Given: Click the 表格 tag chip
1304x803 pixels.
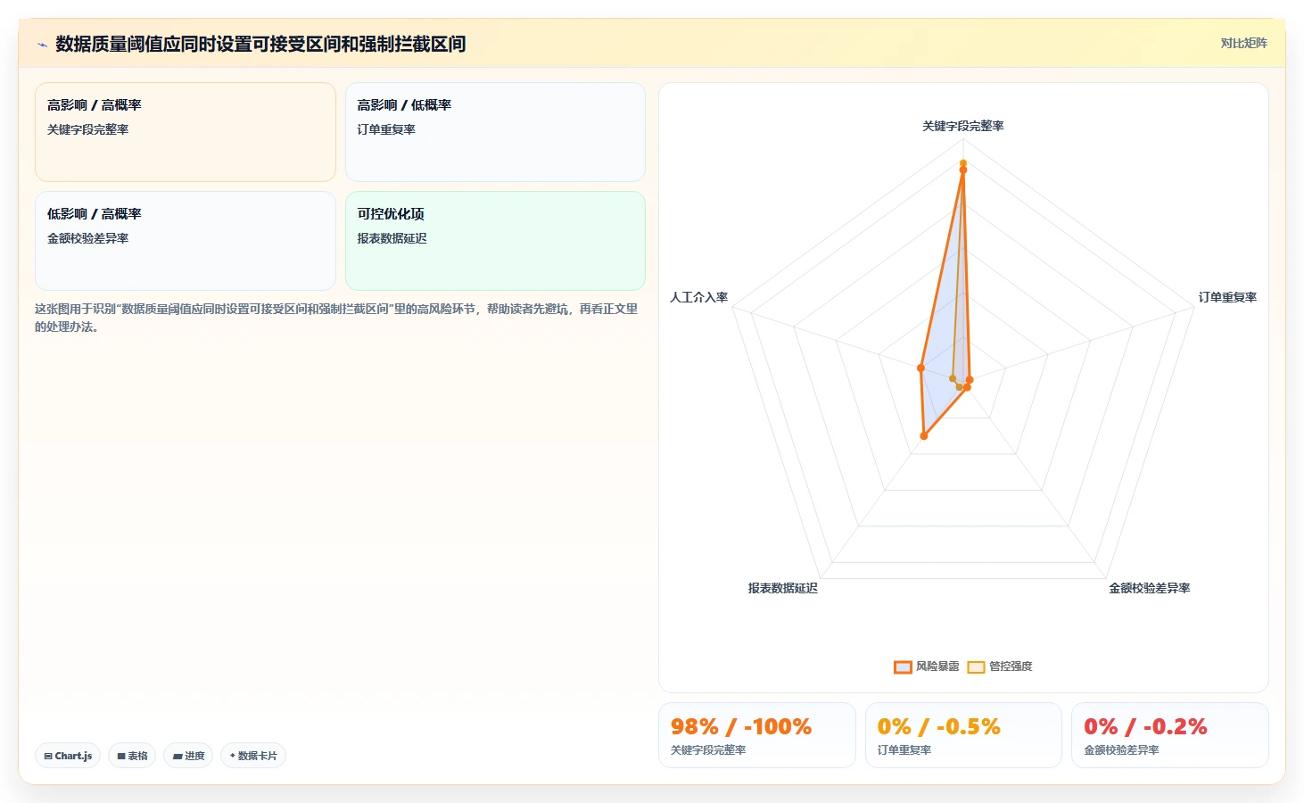Looking at the screenshot, I should click(x=132, y=756).
